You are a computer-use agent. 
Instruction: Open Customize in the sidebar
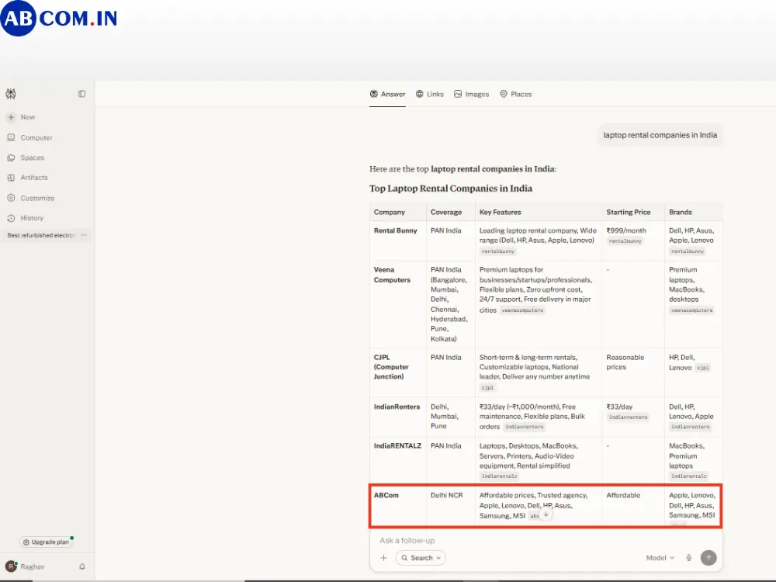[x=31, y=198]
